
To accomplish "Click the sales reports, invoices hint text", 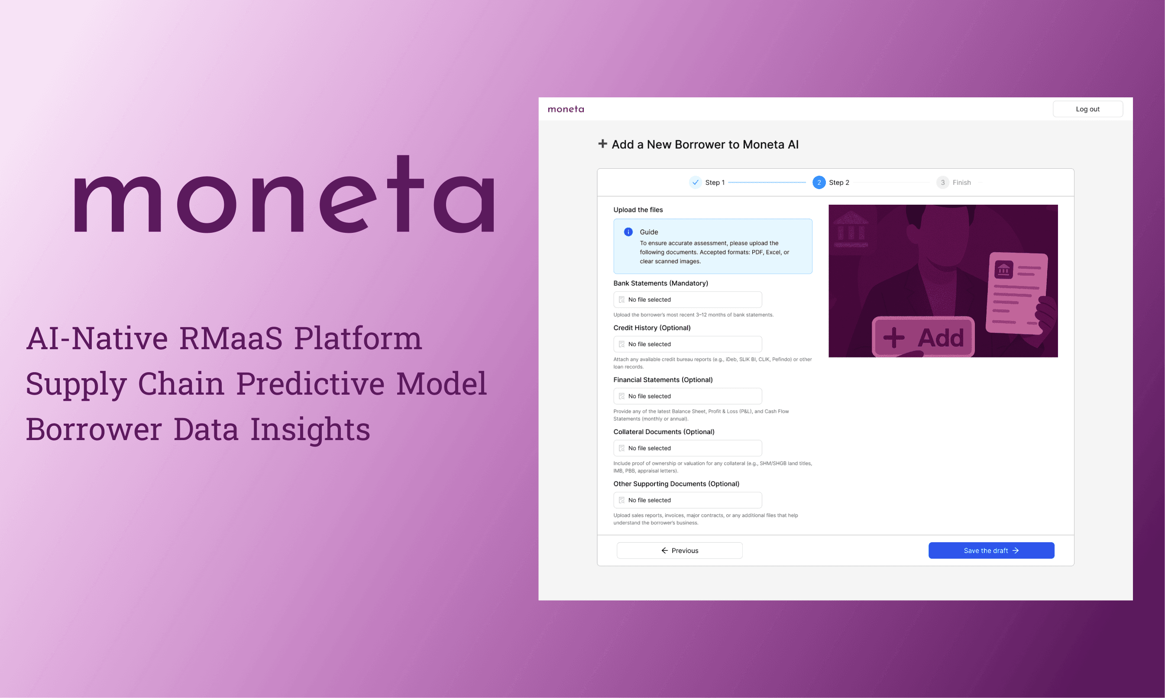I will pos(705,519).
